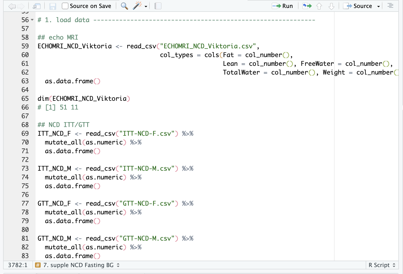Open find and replace magnifier
This screenshot has width=403, height=274.
124,6
